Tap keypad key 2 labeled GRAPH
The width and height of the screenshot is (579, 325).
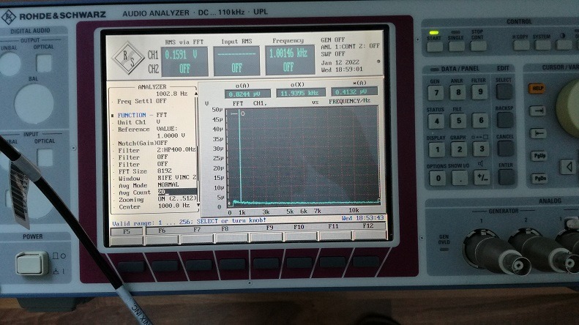[460, 149]
